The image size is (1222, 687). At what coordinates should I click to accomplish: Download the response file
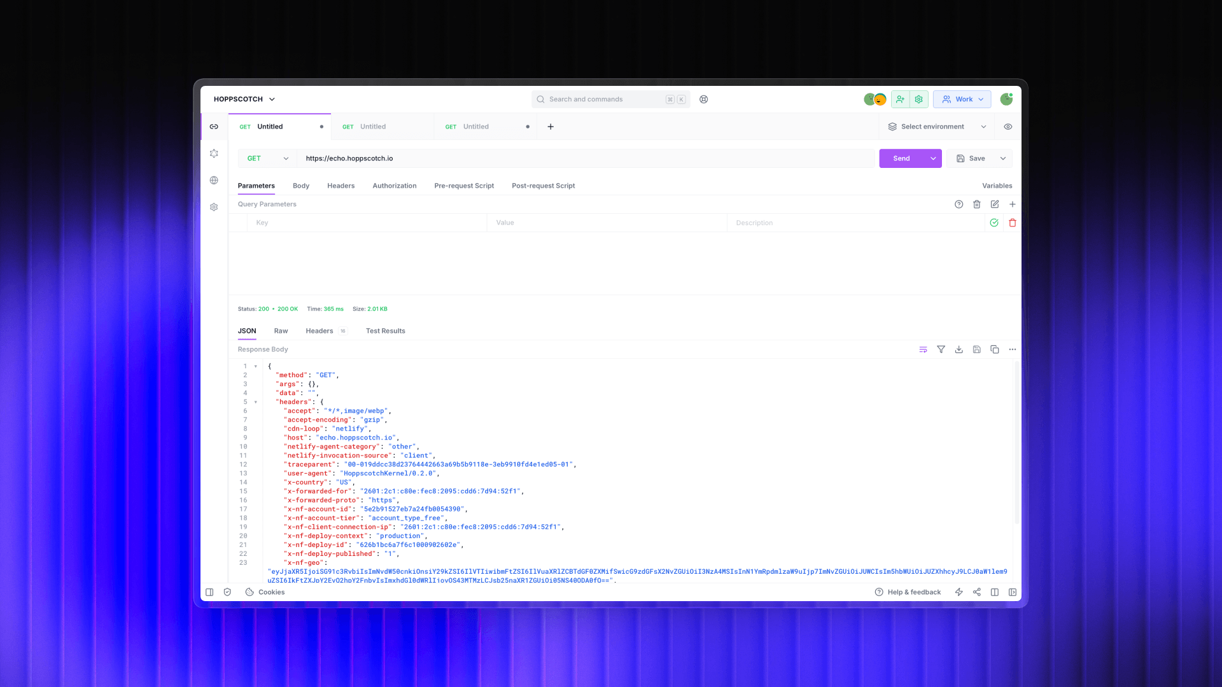(959, 349)
